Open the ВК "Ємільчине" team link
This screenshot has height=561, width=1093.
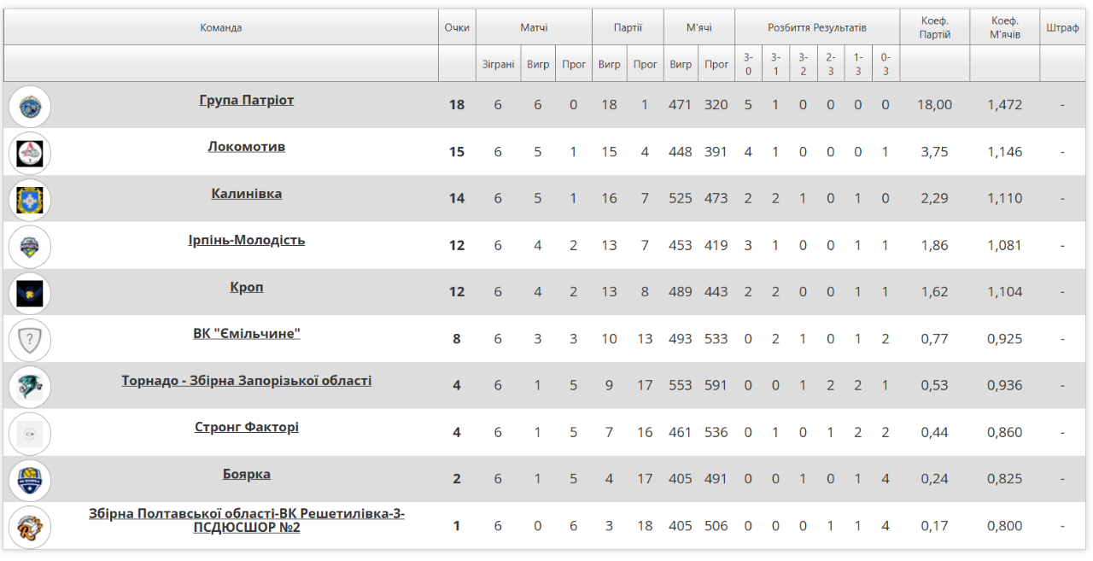(247, 333)
